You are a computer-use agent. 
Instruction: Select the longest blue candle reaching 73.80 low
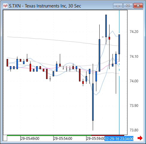(x=93, y=102)
